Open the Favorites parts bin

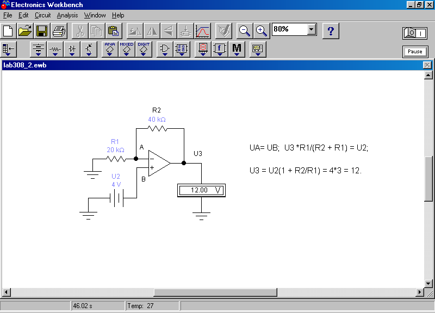pyautogui.click(x=9, y=49)
